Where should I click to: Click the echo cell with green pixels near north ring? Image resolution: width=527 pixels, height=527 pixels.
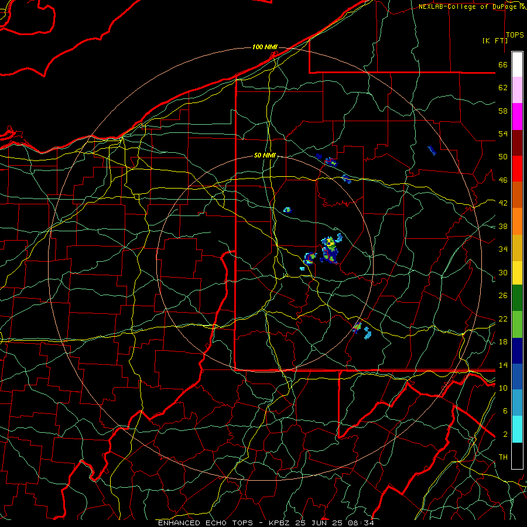(331, 162)
